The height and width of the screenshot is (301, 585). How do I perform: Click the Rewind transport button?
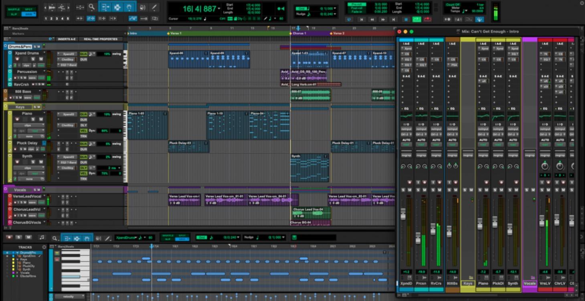click(372, 19)
